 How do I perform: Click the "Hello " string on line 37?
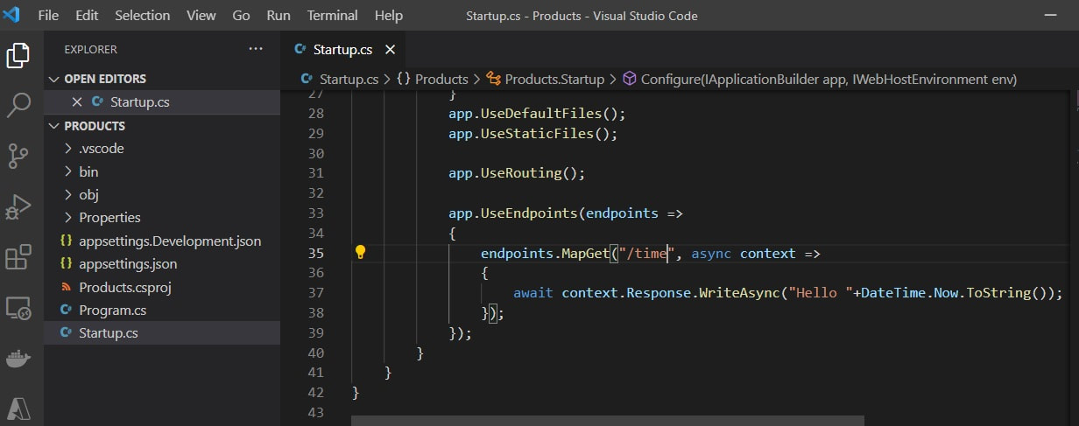[819, 292]
